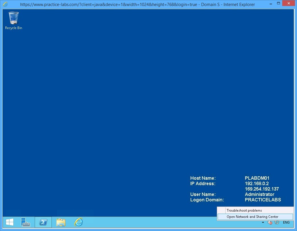Image resolution: width=297 pixels, height=231 pixels.
Task: Click the Windows Start button
Action: pos(10,222)
